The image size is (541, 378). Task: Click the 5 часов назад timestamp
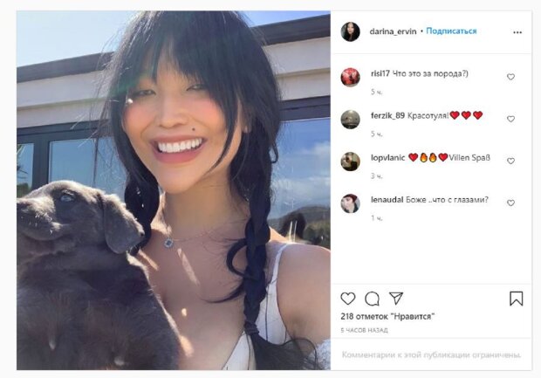click(364, 330)
